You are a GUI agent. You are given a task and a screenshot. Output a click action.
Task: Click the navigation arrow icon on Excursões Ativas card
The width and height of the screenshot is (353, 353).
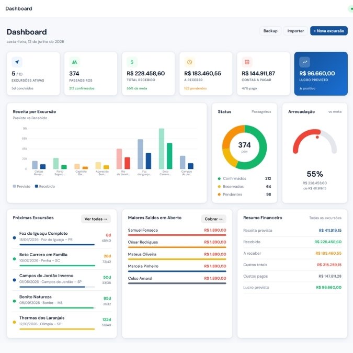click(x=17, y=62)
